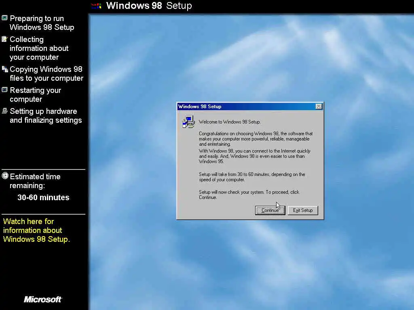Click the "Windows 98 Setup" header title
Viewport: 414px width, 310px height.
click(149, 6)
